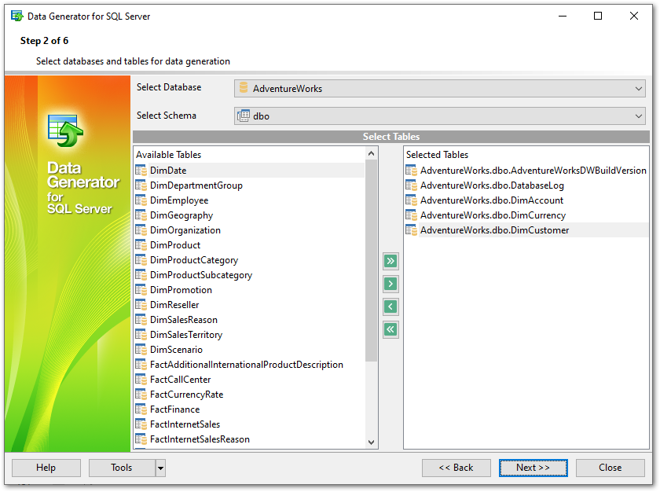This screenshot has height=492, width=660.
Task: Click the table icon beside AdventureWorks.dbo.DimAccount
Action: click(411, 200)
